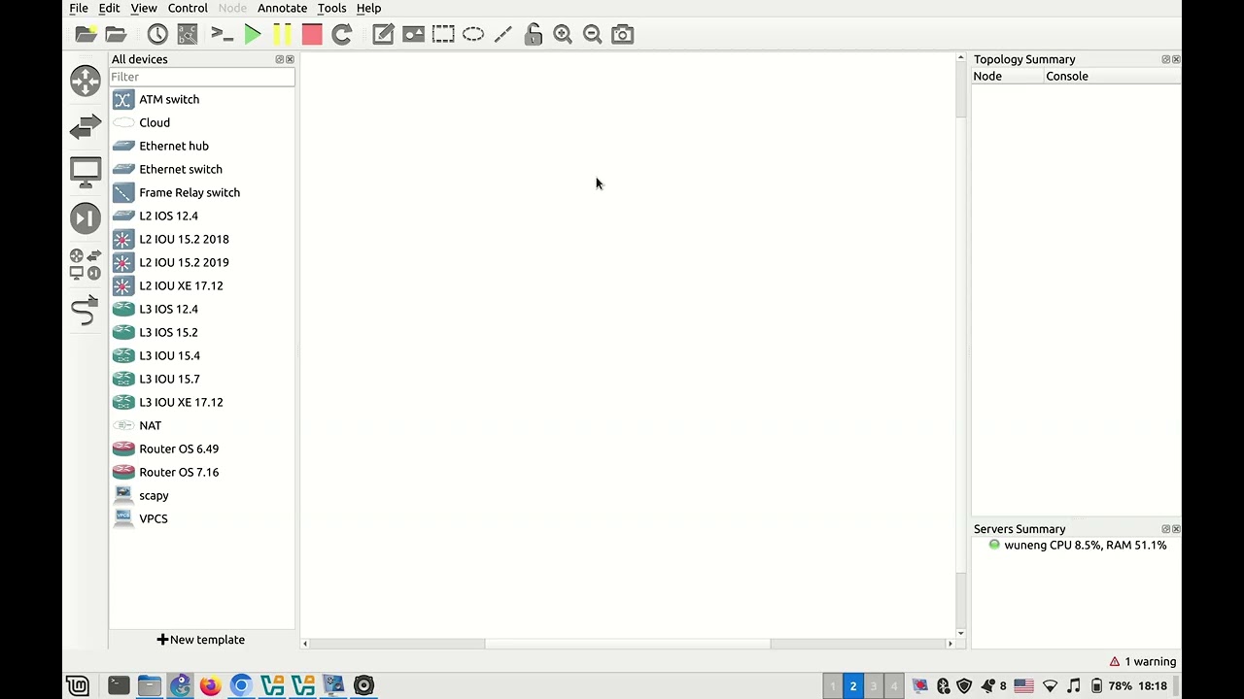Screen dimensions: 1244x699
Task: Open console to all devices
Action: (223, 34)
